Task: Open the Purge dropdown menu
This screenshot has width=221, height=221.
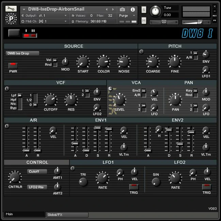Action: 127,16
